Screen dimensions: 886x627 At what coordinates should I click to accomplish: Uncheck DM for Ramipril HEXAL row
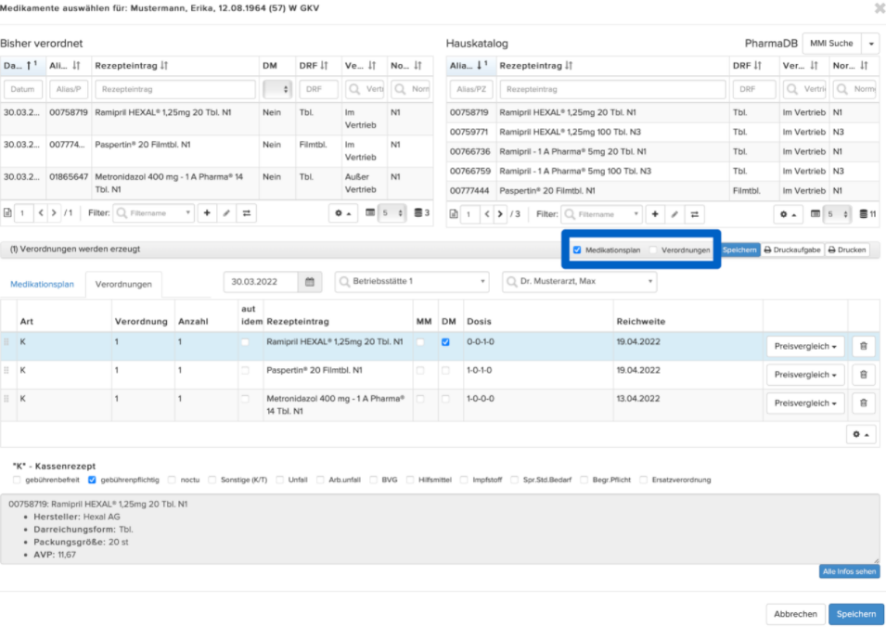(445, 341)
